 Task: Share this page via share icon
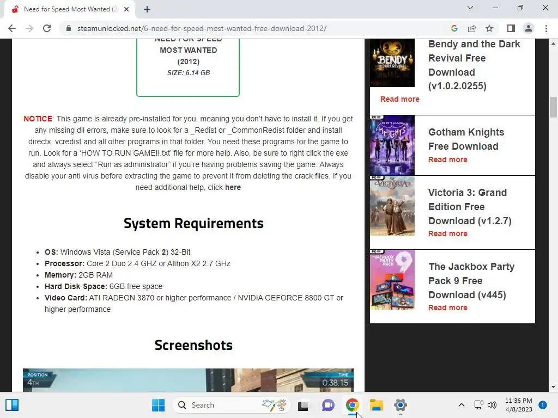coord(472,28)
